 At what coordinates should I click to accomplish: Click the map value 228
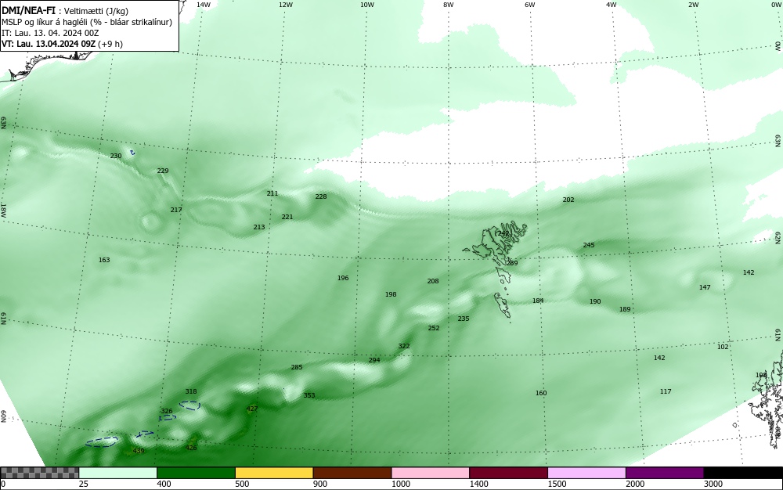click(x=321, y=196)
